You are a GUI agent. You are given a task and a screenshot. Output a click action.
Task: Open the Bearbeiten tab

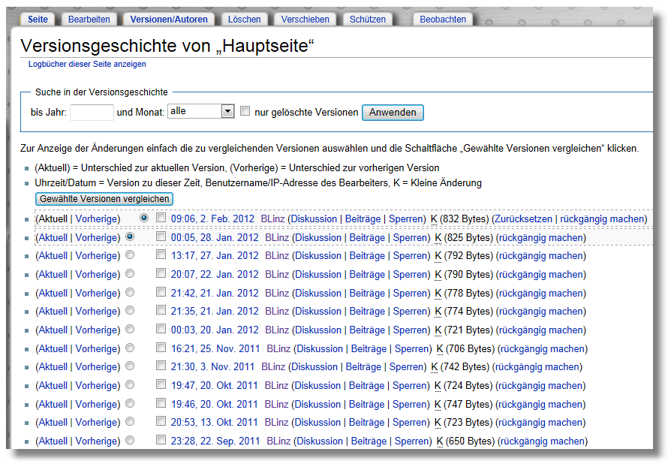[89, 20]
